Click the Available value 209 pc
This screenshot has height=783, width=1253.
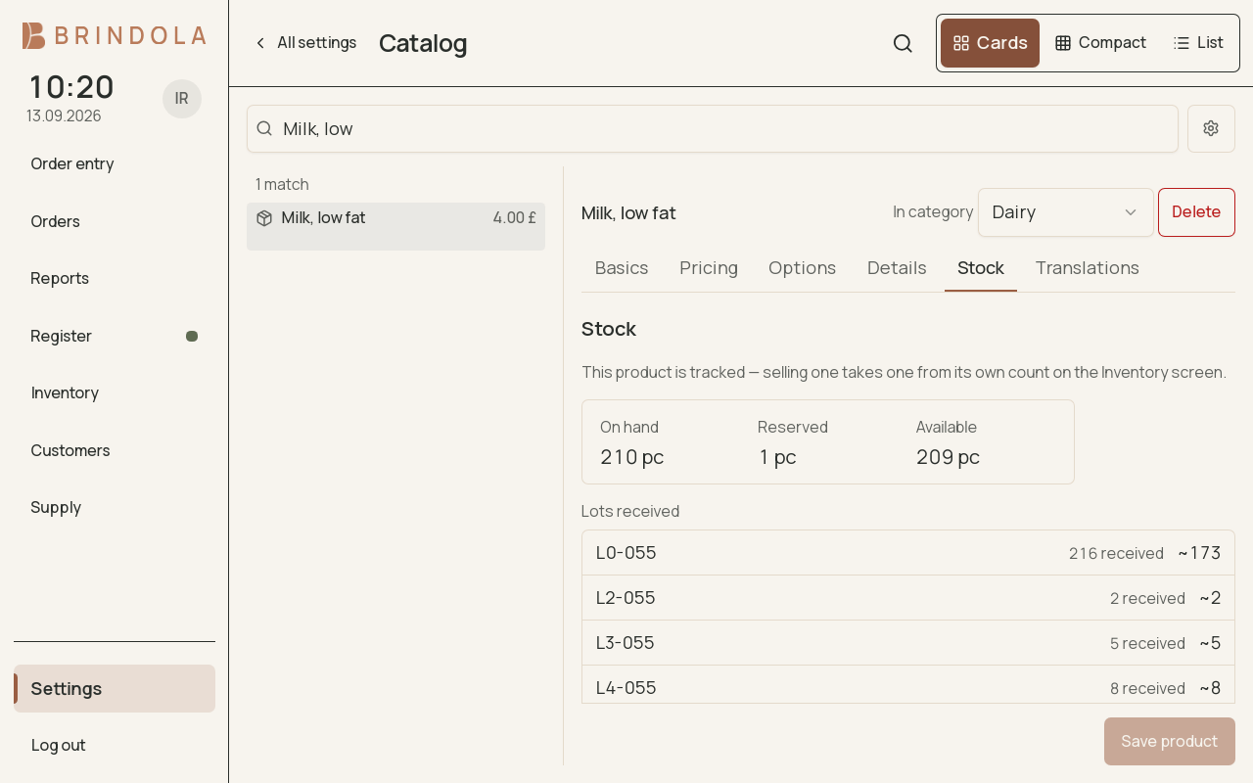948,457
